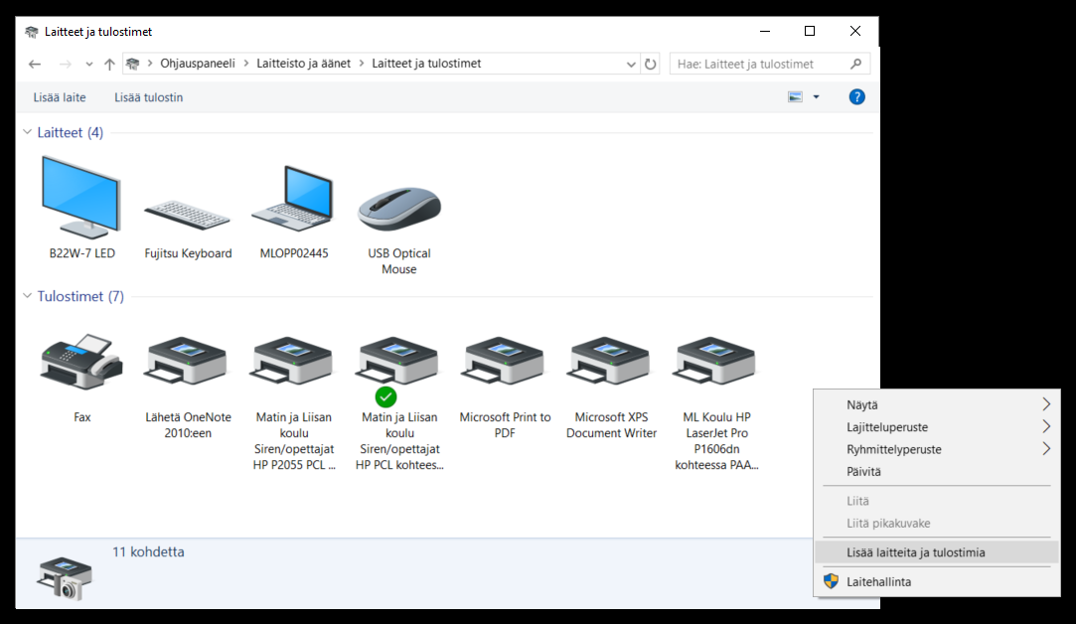Screen dimensions: 1076x624
Task: Open the view options dropdown arrow
Action: tap(816, 96)
